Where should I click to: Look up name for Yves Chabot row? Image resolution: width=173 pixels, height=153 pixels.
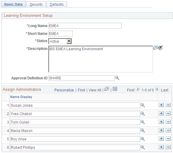click(143, 114)
